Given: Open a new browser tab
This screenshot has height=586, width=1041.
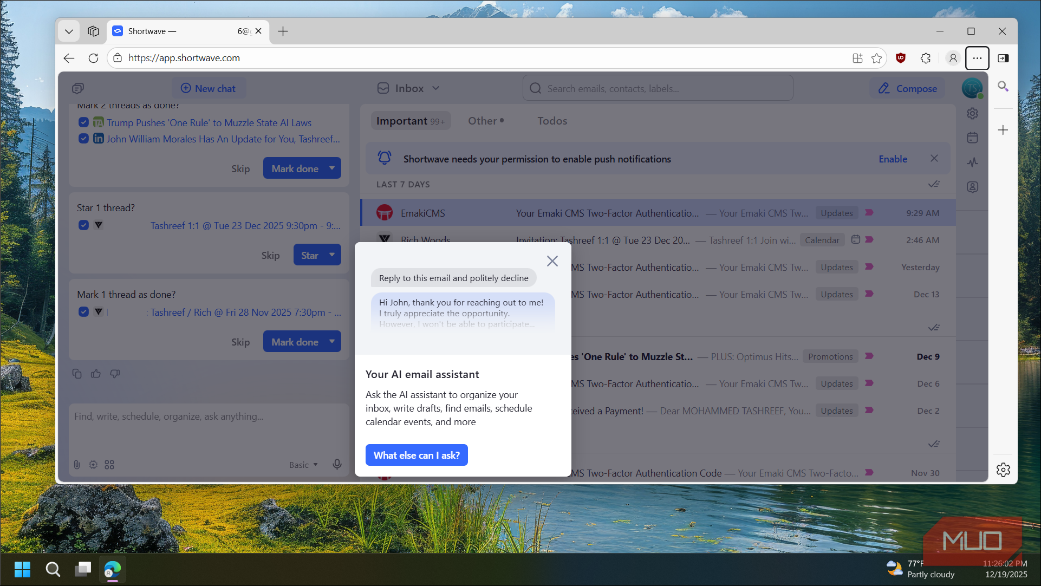Looking at the screenshot, I should [x=283, y=31].
